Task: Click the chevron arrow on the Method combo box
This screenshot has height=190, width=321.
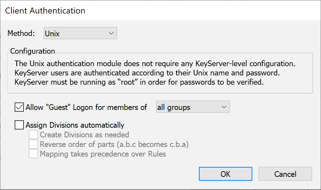Action: point(111,33)
